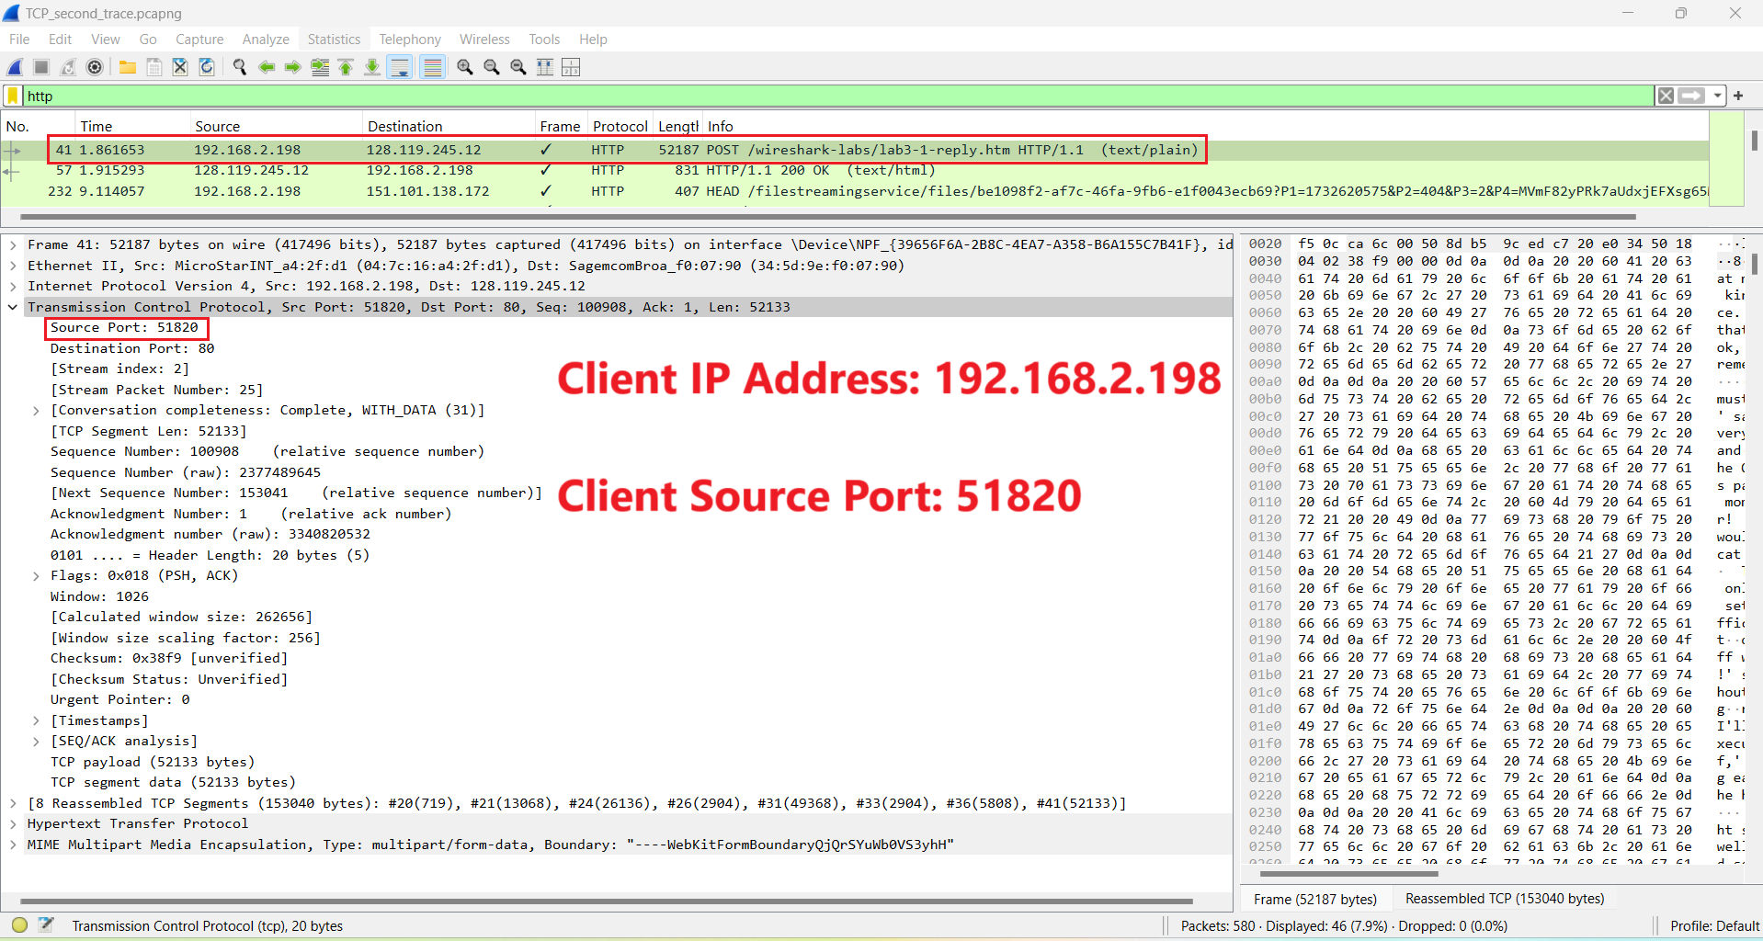Go back in packet history

pos(267,67)
